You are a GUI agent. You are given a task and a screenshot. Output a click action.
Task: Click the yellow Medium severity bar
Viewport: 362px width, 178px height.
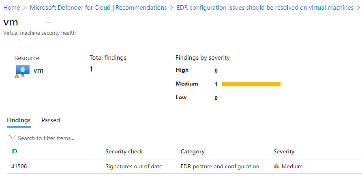point(251,84)
